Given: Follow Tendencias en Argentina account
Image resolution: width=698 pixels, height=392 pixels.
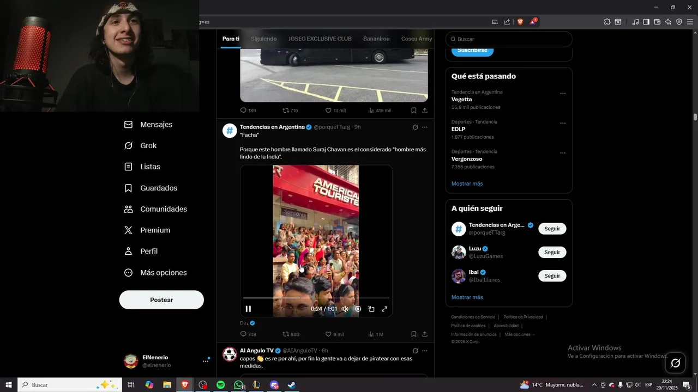Looking at the screenshot, I should tap(552, 229).
